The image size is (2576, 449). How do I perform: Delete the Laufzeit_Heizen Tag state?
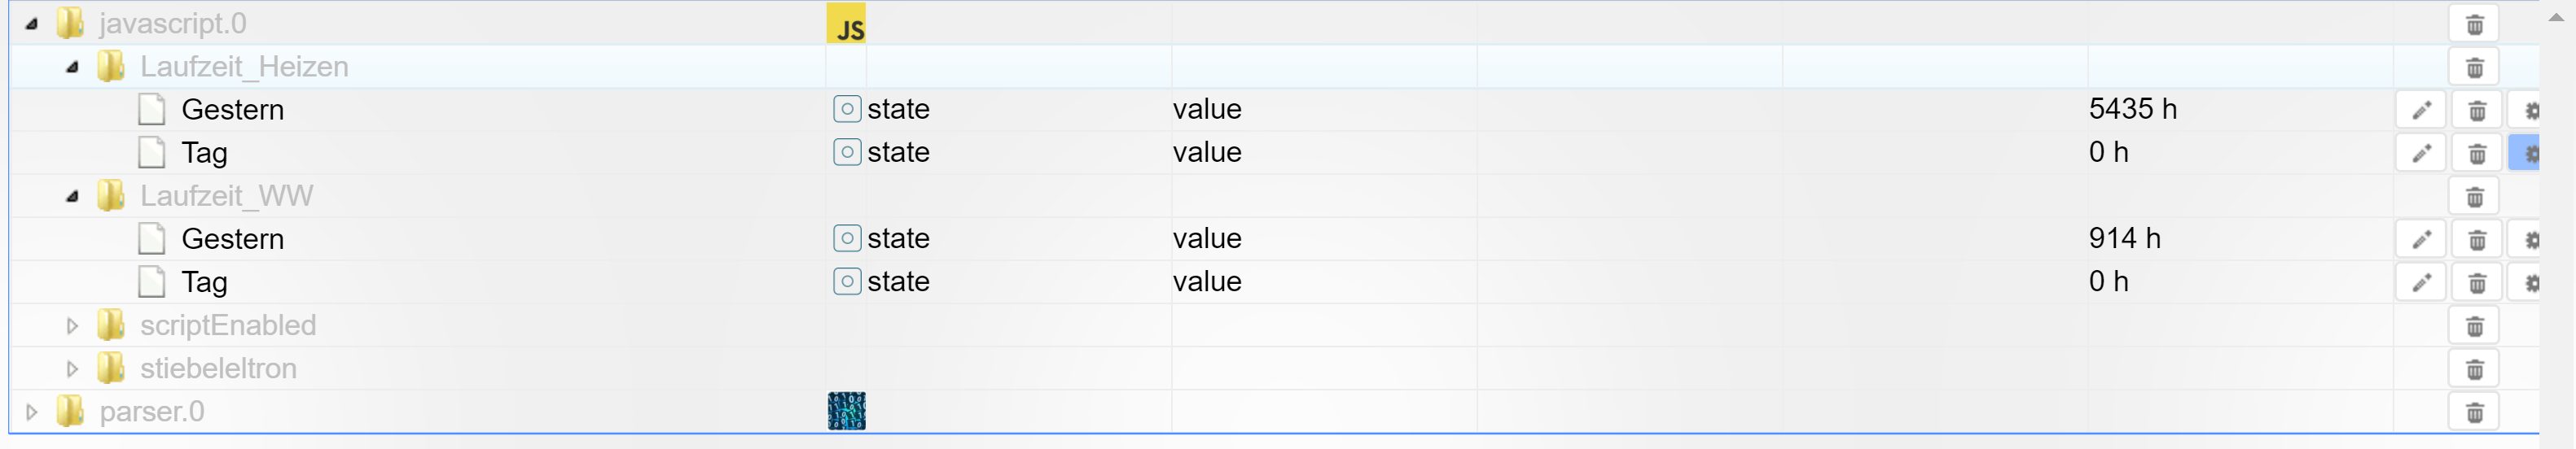2476,154
